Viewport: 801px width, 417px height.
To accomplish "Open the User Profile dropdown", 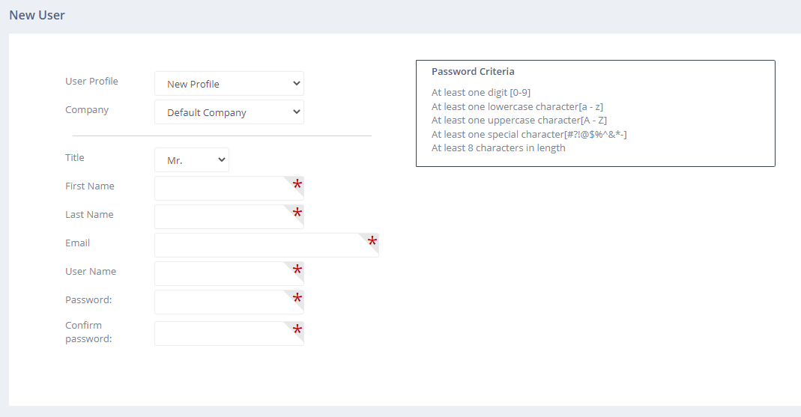I will click(x=229, y=84).
